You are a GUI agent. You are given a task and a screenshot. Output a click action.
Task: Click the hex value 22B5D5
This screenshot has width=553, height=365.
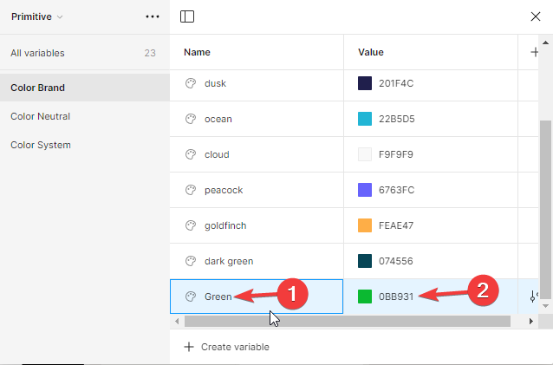pyautogui.click(x=396, y=119)
